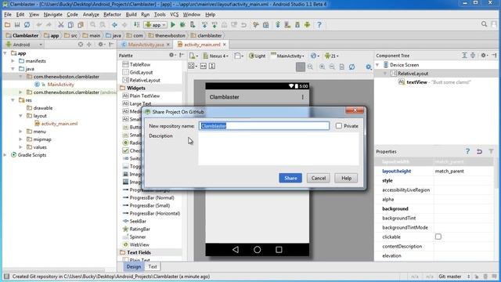The image size is (501, 282).
Task: Click the Palette settings gear icon
Action: (171, 56)
